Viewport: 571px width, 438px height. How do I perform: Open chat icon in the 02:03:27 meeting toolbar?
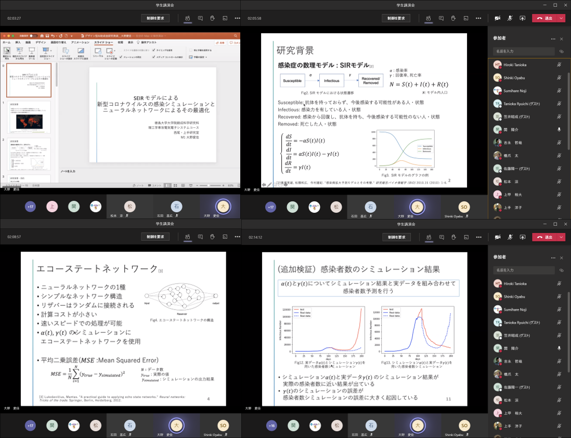click(x=200, y=18)
